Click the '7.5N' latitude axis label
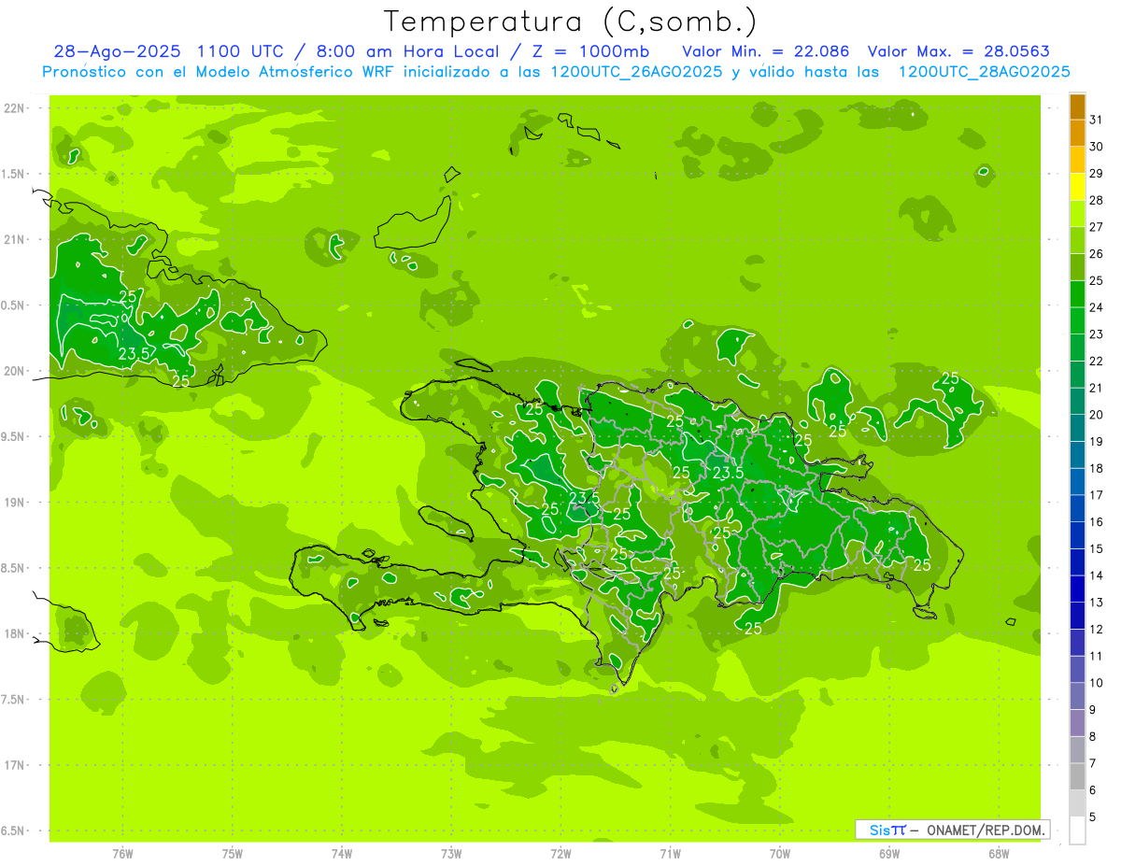The width and height of the screenshot is (1121, 866). coord(14,699)
